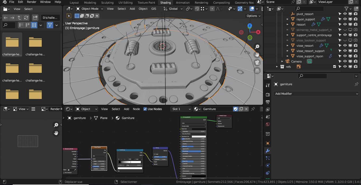361x185 pixels.
Task: Click the Camera object icon in the outliner
Action: click(287, 61)
